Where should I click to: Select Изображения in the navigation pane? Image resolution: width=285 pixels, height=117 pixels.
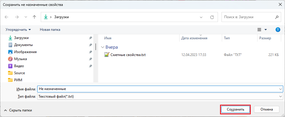point(25,52)
